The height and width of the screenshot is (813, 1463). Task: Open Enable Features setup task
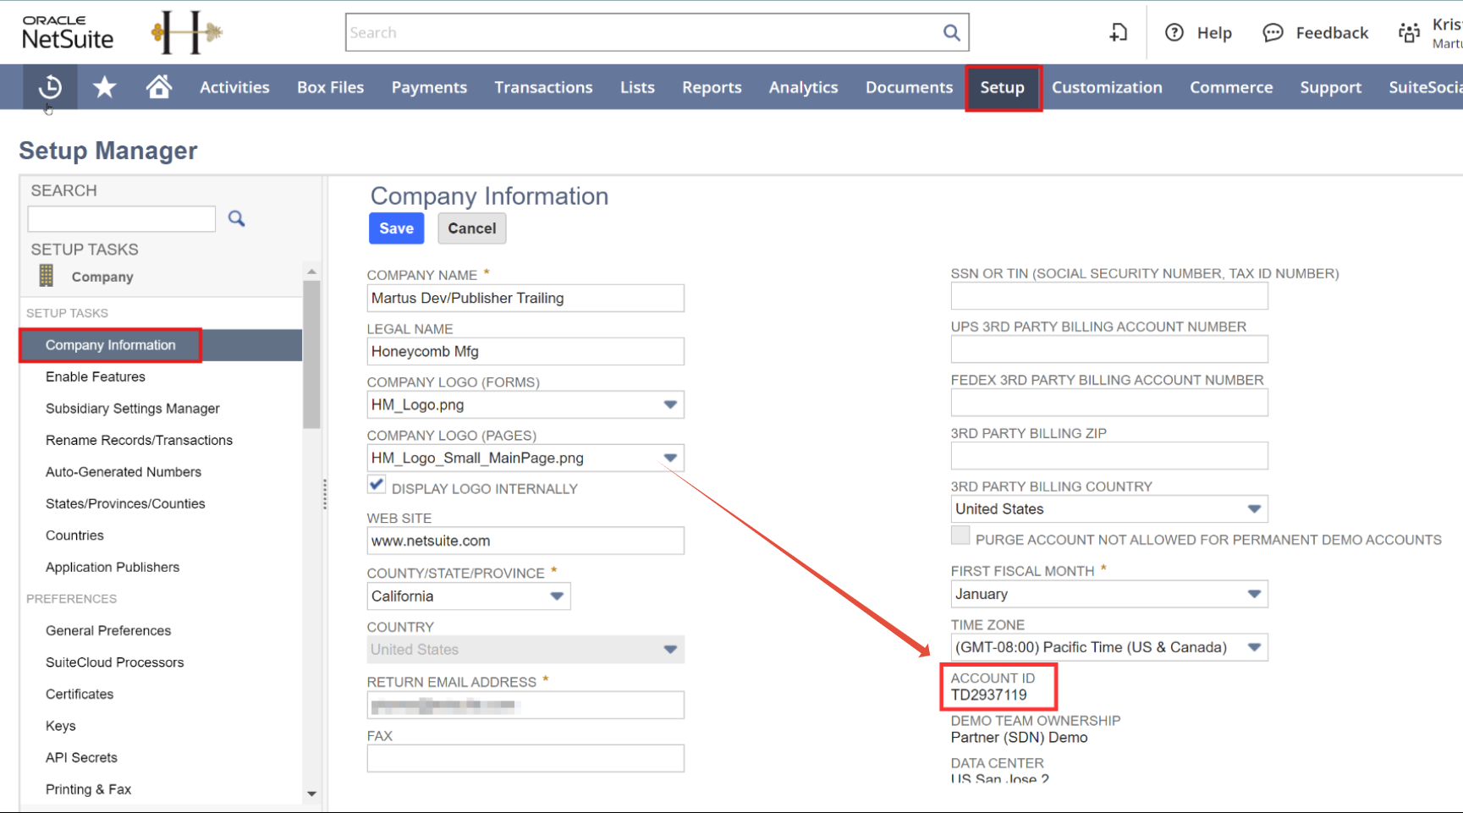pos(96,376)
